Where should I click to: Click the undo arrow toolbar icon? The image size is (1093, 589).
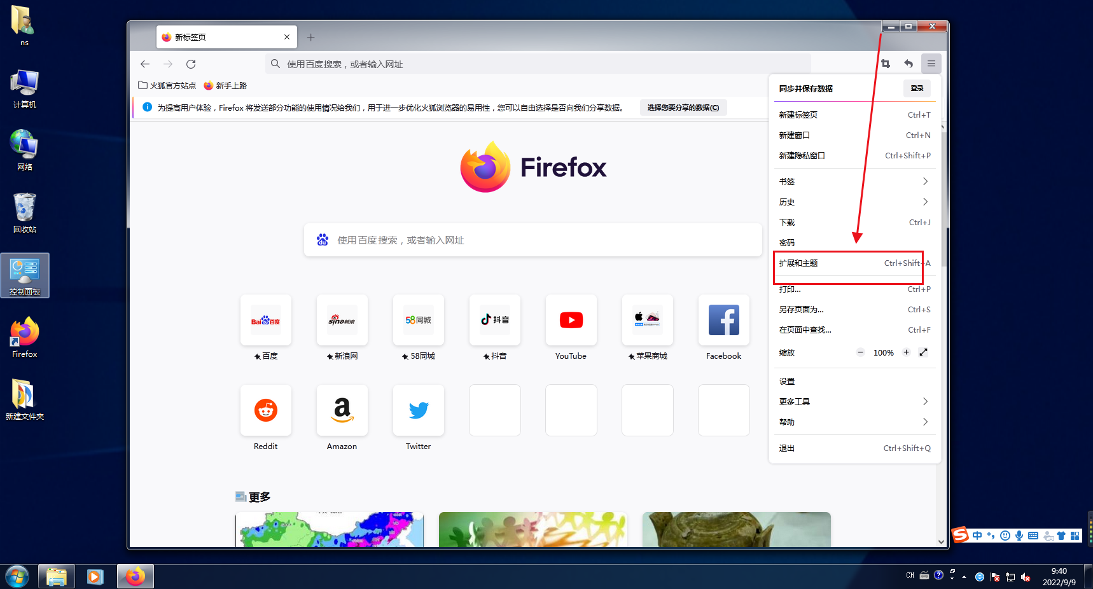[909, 64]
